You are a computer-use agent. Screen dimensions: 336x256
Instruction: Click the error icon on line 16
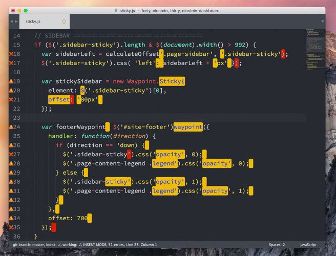click(x=11, y=54)
